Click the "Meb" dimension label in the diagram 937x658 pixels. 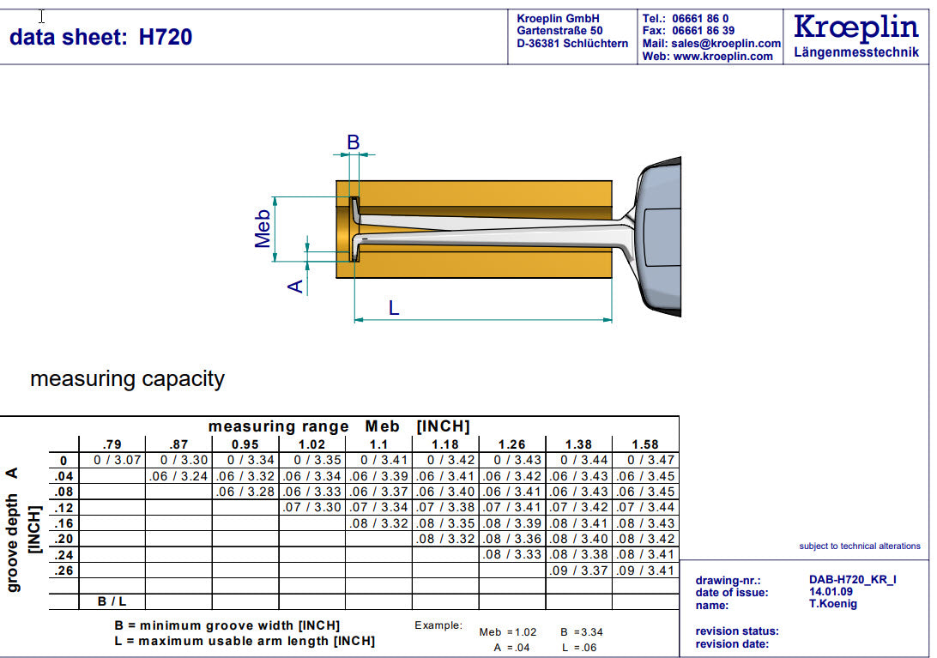[x=263, y=228]
